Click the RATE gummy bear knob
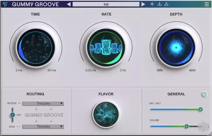212x136 pixels. 106,48
